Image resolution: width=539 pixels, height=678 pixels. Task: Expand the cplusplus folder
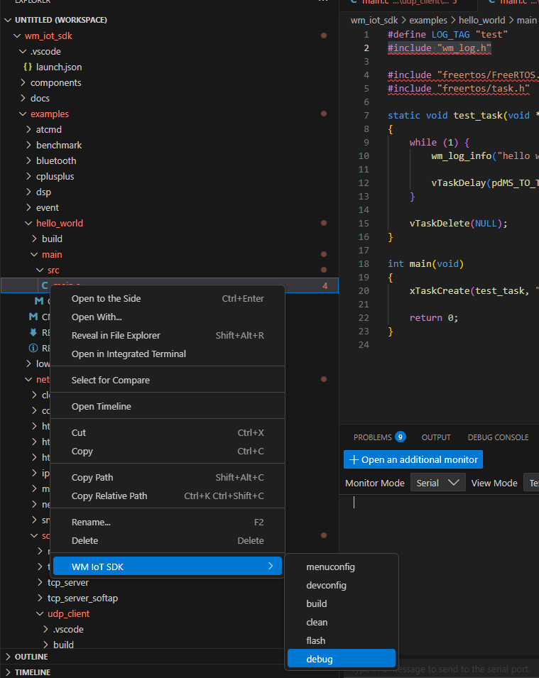point(28,176)
